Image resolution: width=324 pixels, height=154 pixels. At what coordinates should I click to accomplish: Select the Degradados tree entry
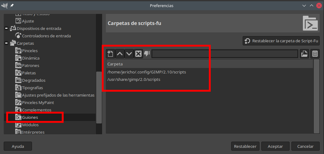tap(34, 80)
